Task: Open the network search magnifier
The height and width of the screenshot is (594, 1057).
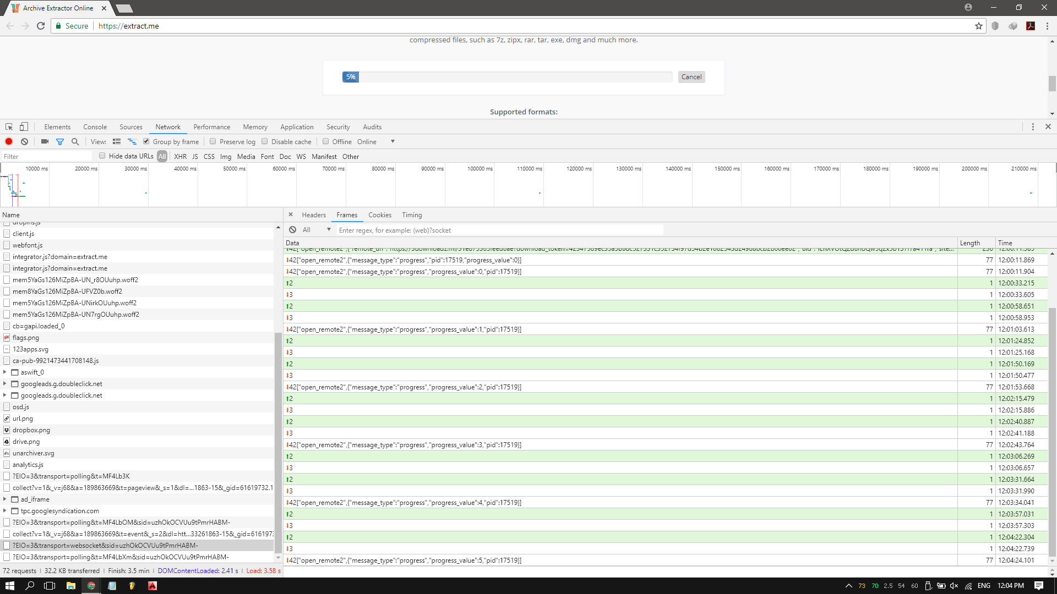Action: tap(75, 141)
